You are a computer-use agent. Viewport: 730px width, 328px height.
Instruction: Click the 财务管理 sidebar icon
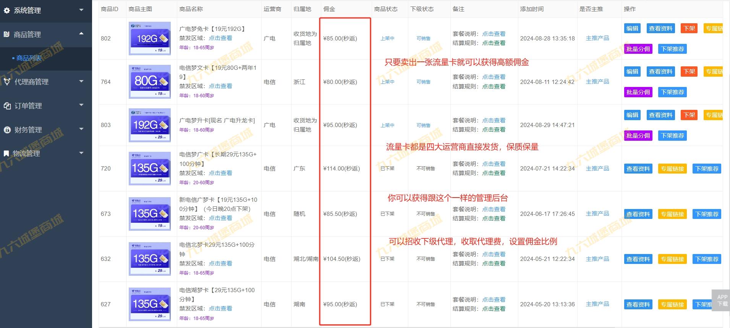[x=7, y=130]
